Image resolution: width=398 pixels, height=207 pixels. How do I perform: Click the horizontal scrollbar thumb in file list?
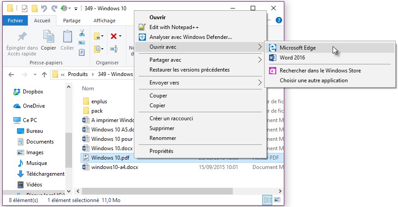pyautogui.click(x=158, y=191)
